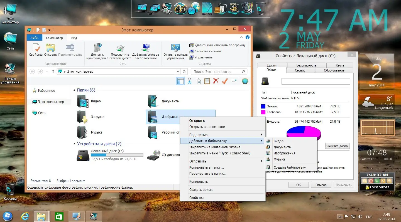401x222 pixels.
Task: Click the Свойства ribbon icon
Action: pyautogui.click(x=36, y=50)
